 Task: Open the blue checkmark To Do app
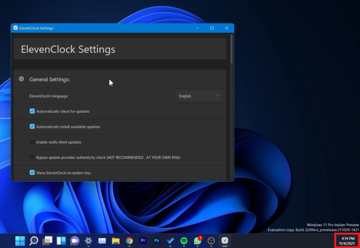170,240
